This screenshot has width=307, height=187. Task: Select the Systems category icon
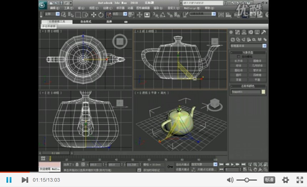pyautogui.click(x=265, y=40)
